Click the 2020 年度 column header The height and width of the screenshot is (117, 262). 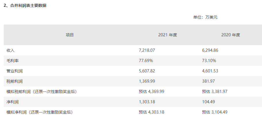coord(231,35)
